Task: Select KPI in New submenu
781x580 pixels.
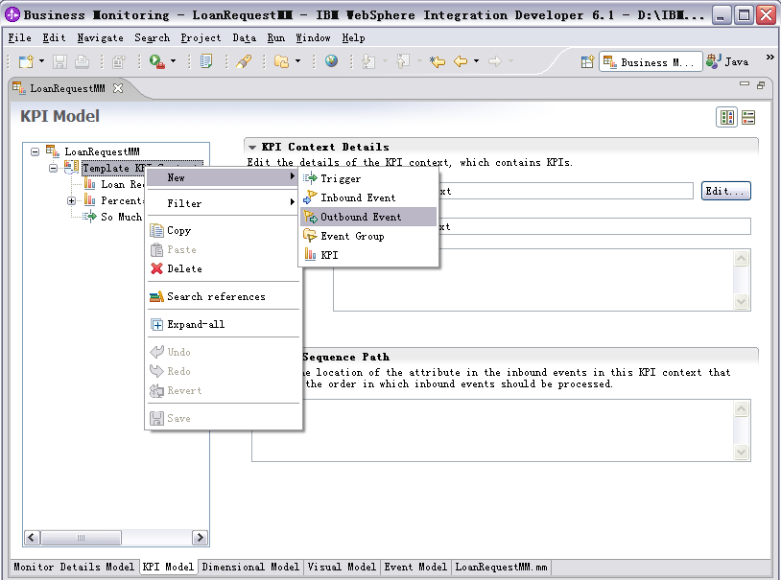Action: [x=368, y=255]
